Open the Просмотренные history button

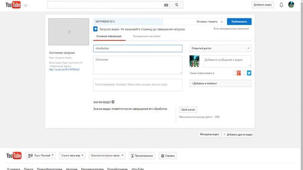click(142, 155)
